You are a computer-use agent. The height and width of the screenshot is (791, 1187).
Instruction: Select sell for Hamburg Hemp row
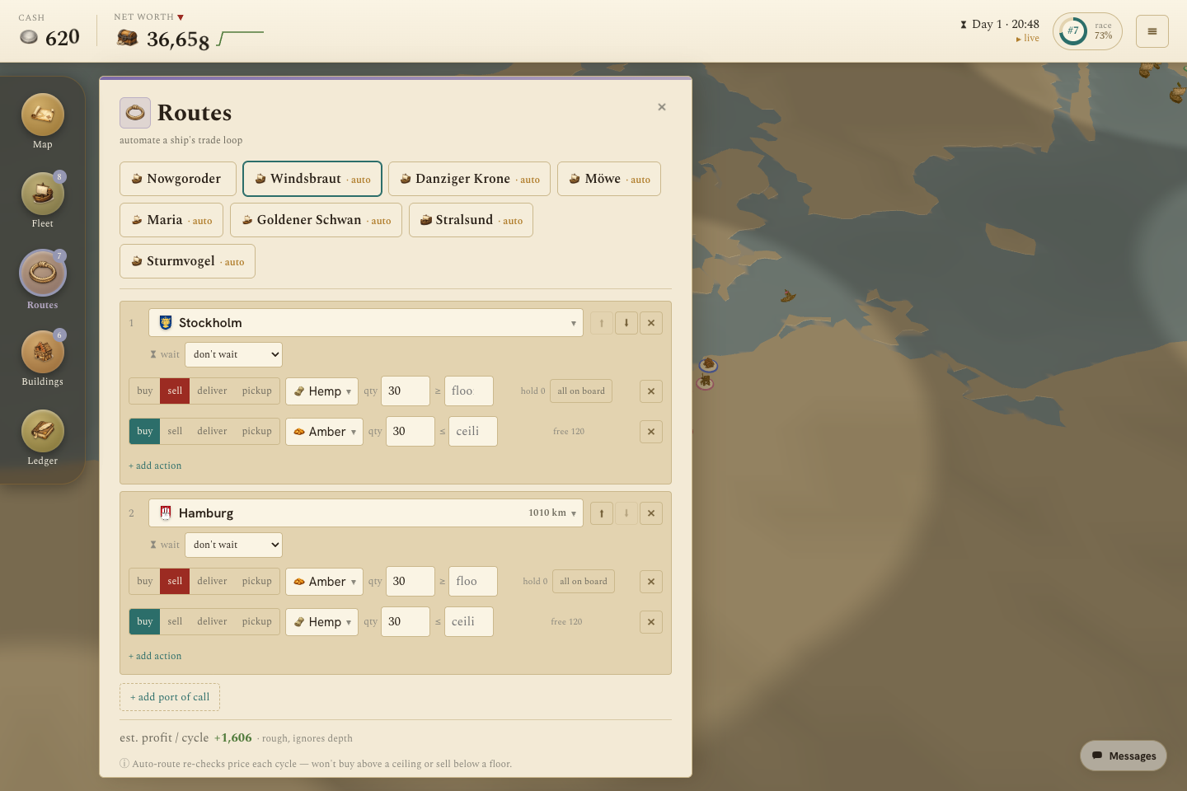(x=175, y=622)
